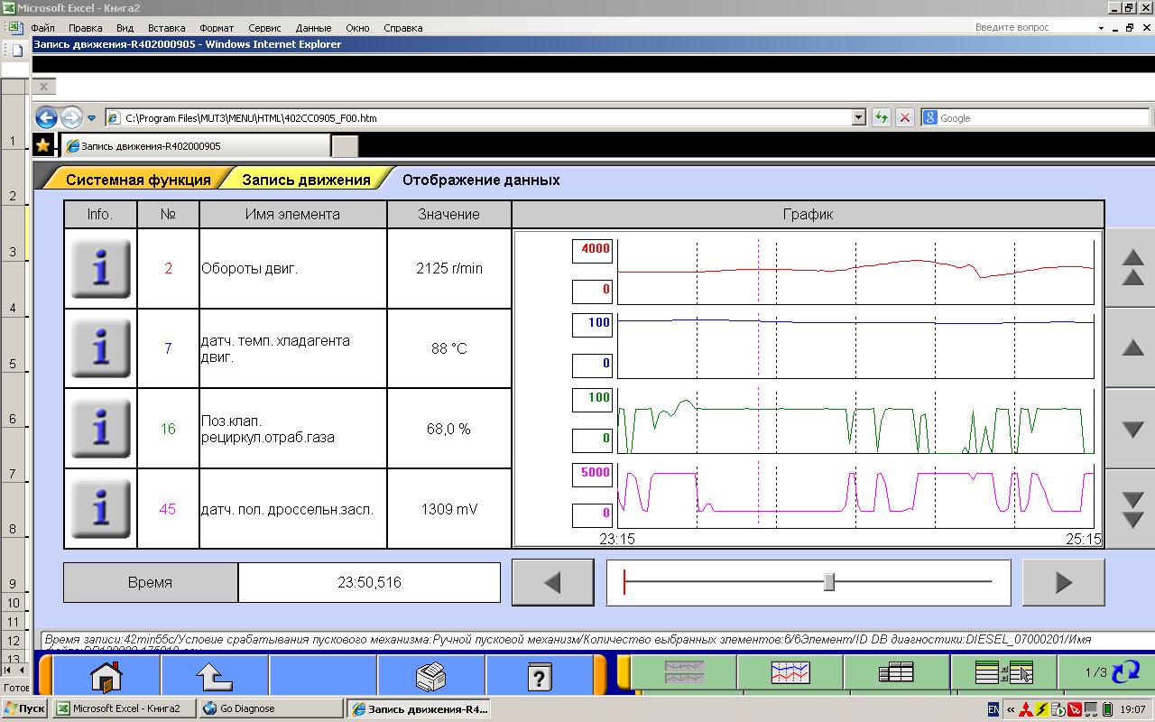Click the Home icon in bottom toolbar

pyautogui.click(x=106, y=674)
